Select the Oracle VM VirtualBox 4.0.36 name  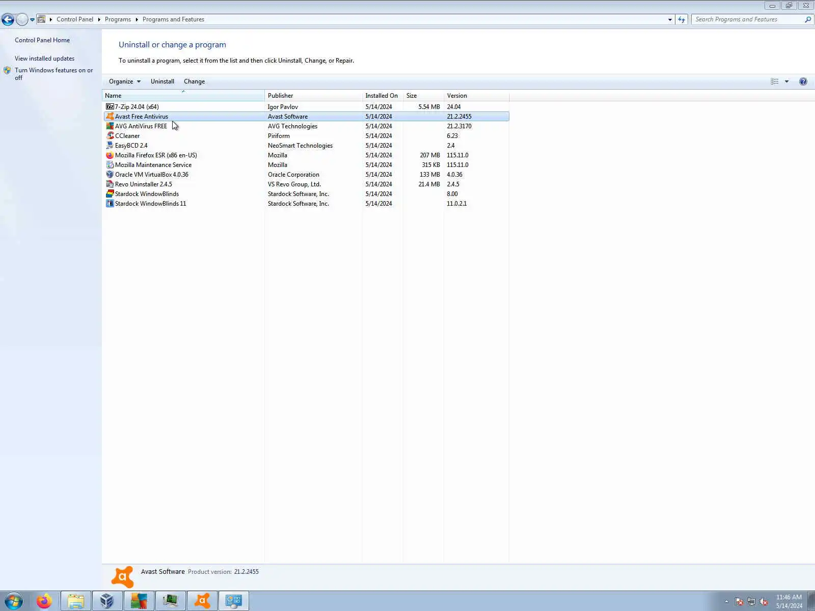[x=152, y=175]
